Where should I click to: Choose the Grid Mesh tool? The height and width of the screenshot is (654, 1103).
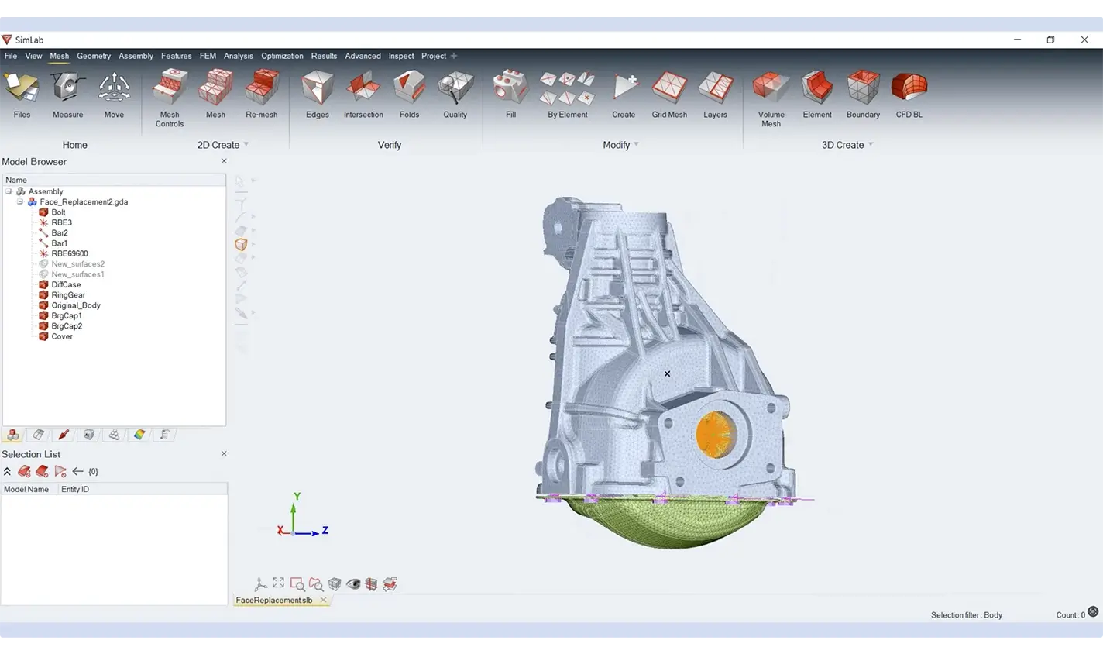pyautogui.click(x=669, y=95)
